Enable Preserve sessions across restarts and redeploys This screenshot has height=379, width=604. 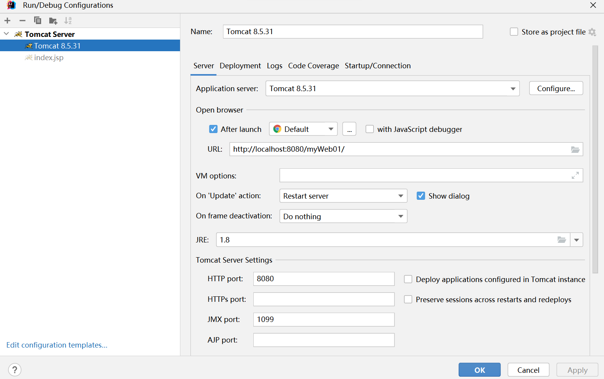[x=408, y=299]
